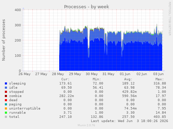Click zombie current value 282.22m
Image resolution: width=173 pixels, height=129 pixels.
pos(66,96)
